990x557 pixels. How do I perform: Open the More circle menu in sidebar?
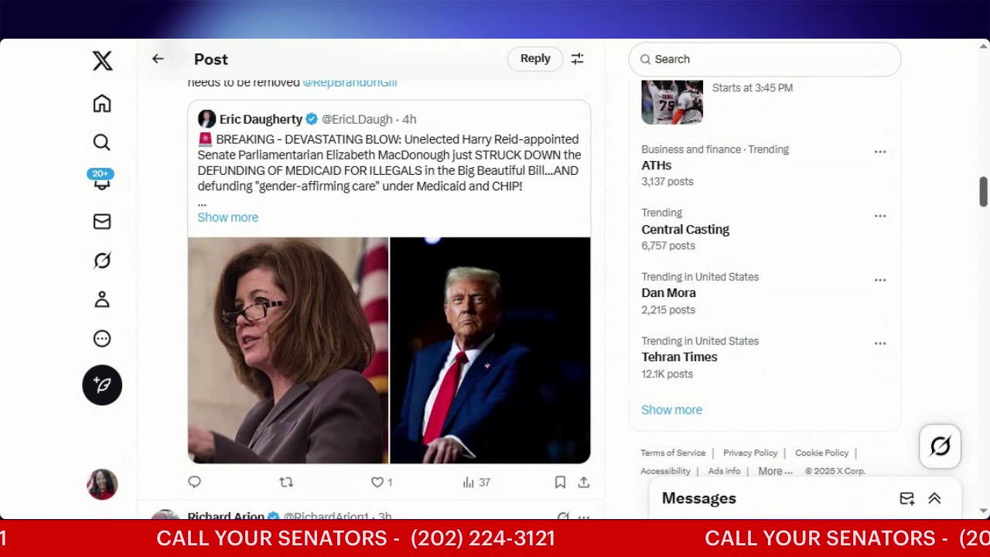pyautogui.click(x=102, y=339)
